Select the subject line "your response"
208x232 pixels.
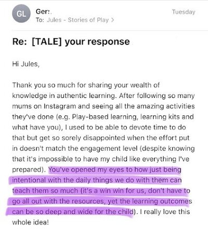click(97, 42)
